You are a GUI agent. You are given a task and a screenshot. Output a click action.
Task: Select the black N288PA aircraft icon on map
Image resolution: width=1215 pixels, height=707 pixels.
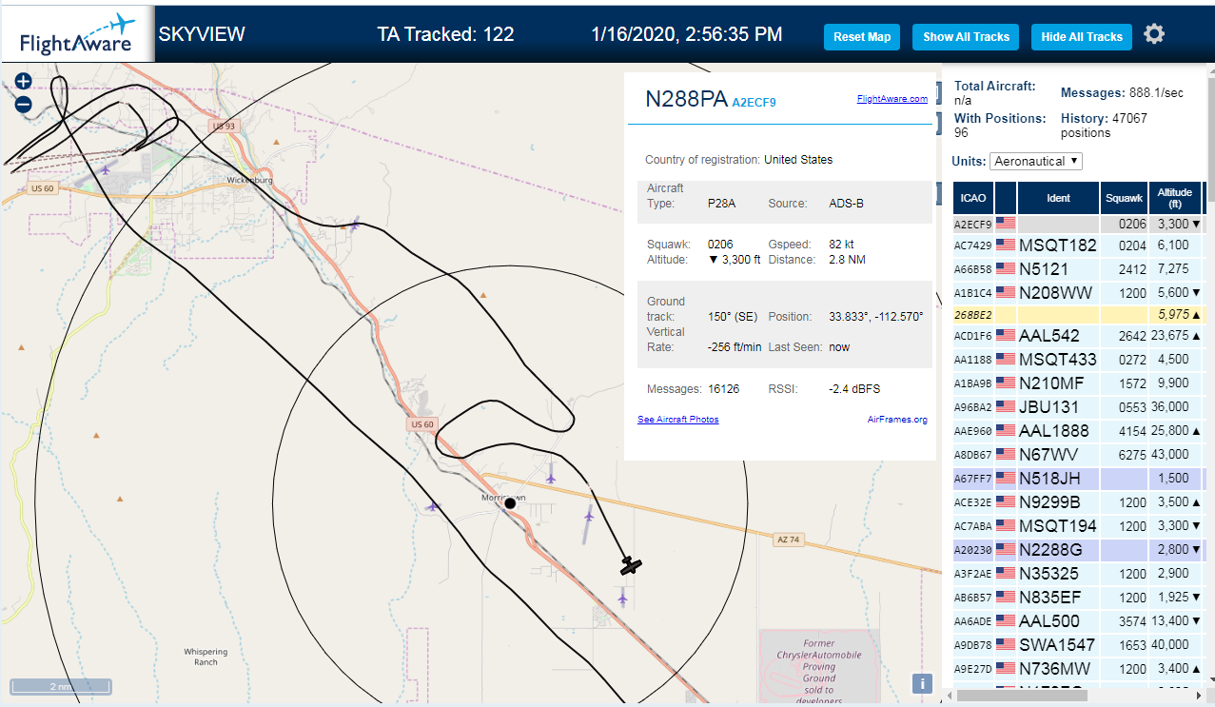pos(631,565)
